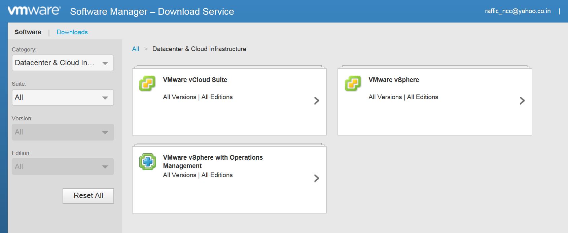The image size is (568, 233).
Task: Click All Versions | All Editions under VMware vSphere
Action: 403,97
